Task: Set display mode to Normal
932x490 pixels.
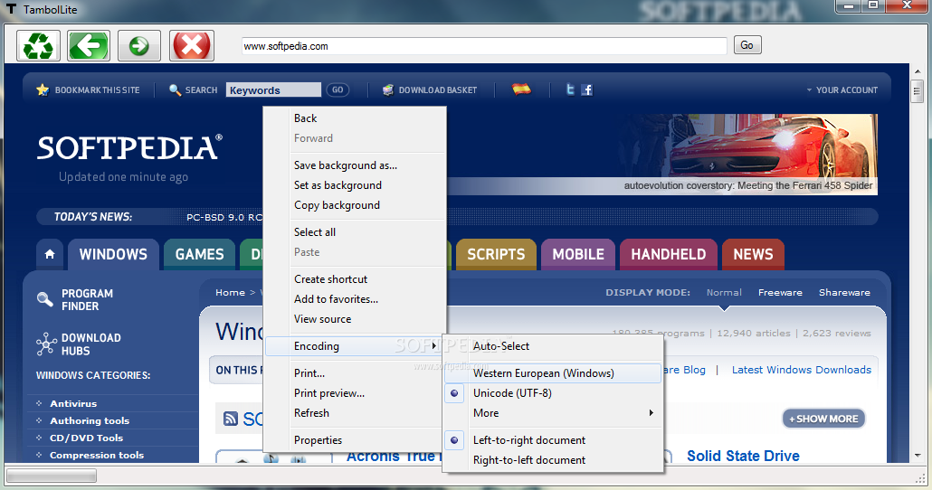Action: (724, 292)
